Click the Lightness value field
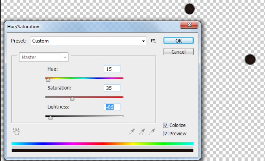Image resolution: width=265 pixels, height=161 pixels. (112, 107)
